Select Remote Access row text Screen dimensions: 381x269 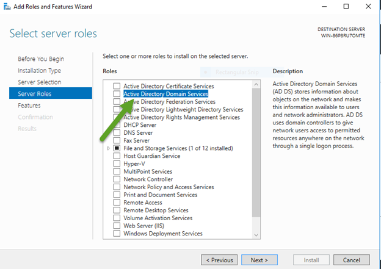143,203
